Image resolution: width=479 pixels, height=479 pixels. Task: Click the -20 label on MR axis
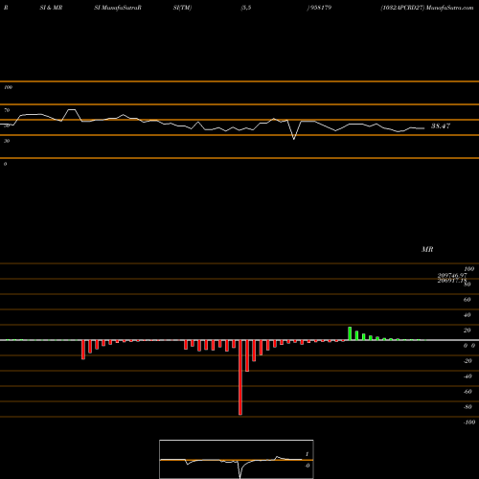click(x=468, y=361)
